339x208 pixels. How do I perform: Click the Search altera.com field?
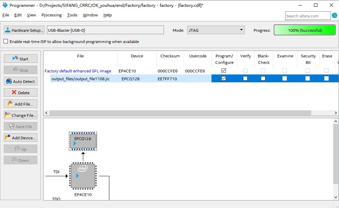[308, 16]
